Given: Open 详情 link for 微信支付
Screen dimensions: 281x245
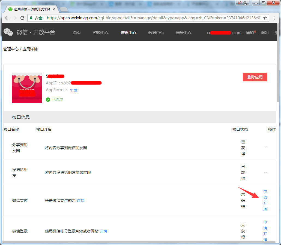Looking at the screenshot, I should [x=80, y=200].
